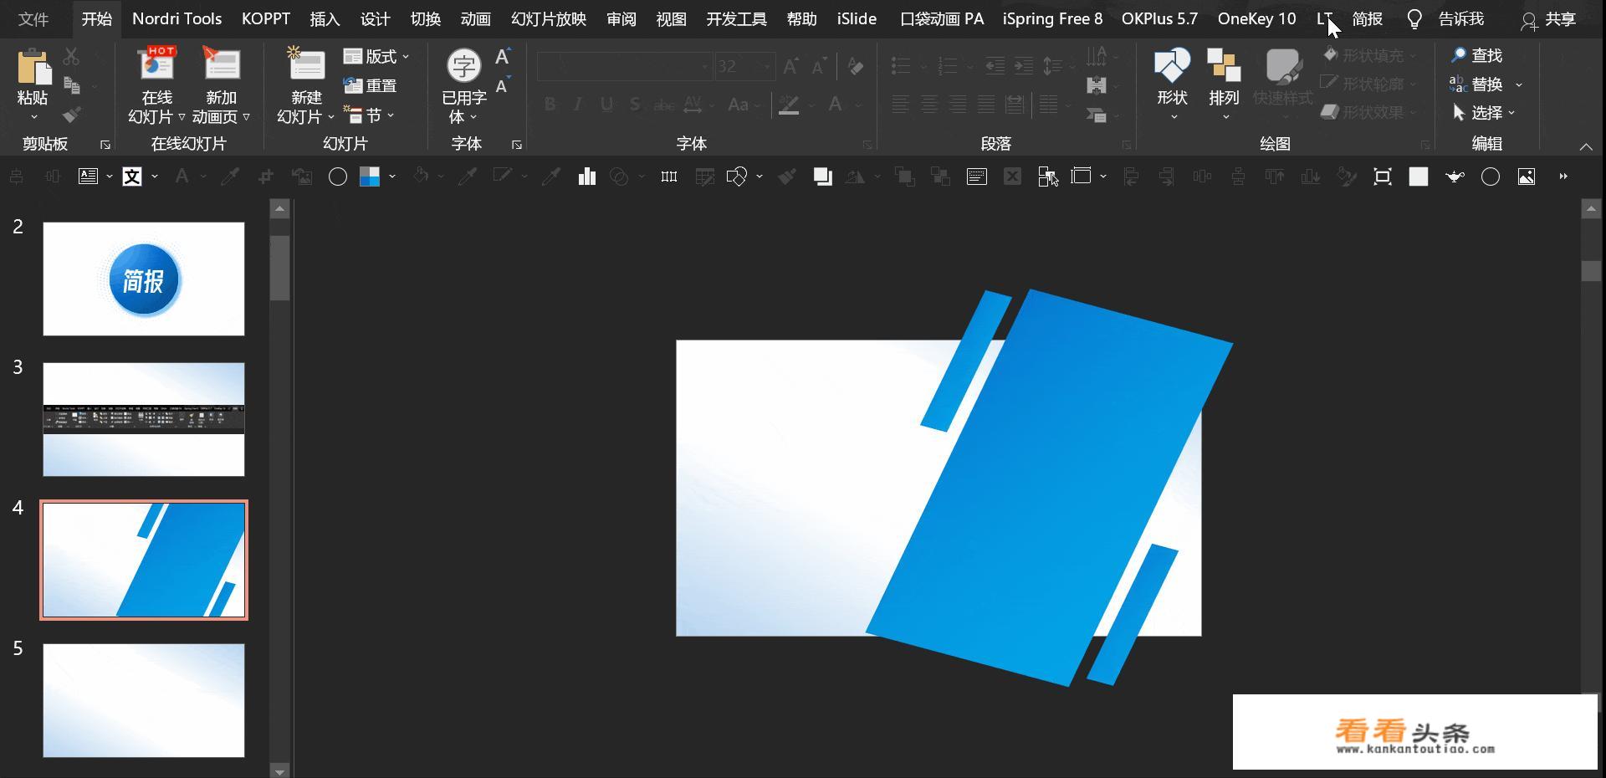Click the 新建幻灯片 new slide icon
1606x778 pixels.
(307, 64)
